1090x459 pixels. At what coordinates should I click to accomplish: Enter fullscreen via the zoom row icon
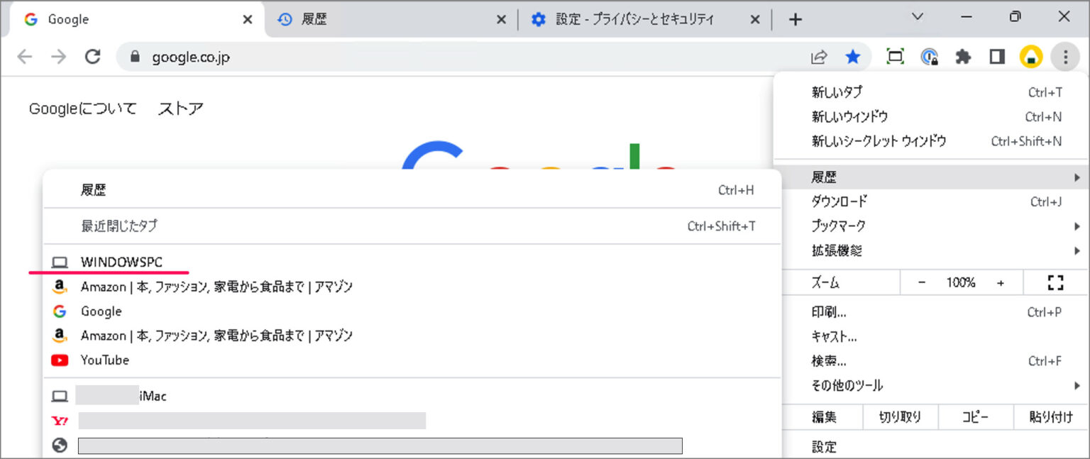[1055, 282]
